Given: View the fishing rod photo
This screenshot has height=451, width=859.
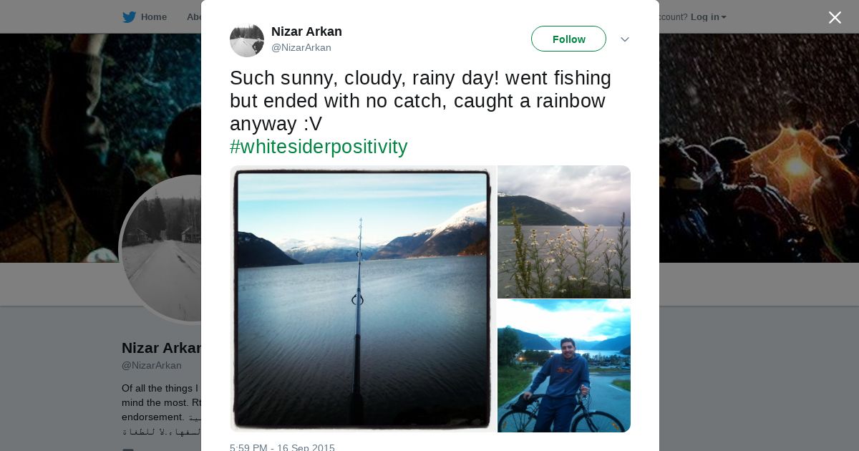Looking at the screenshot, I should pyautogui.click(x=362, y=299).
